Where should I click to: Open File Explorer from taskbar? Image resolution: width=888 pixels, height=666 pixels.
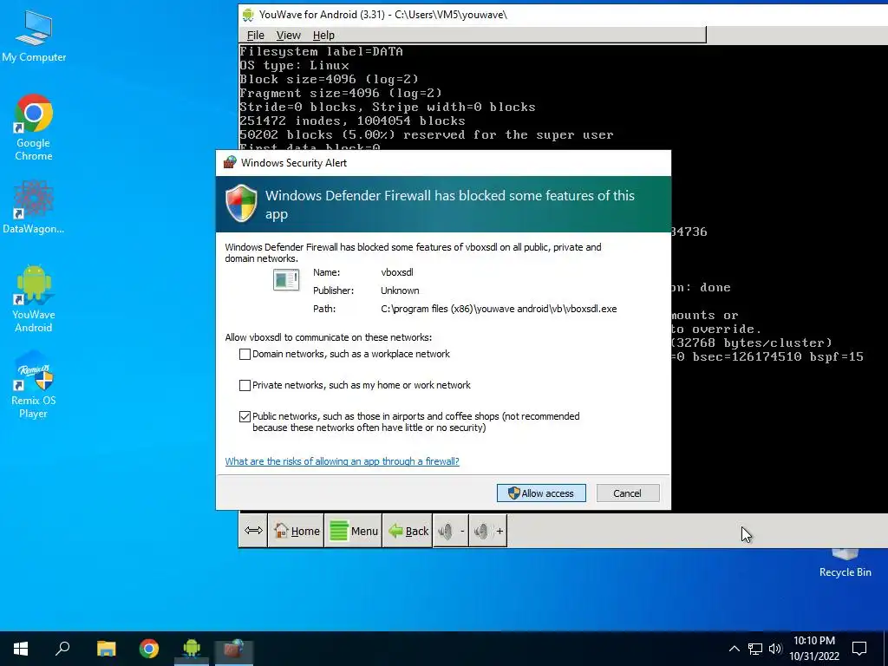(106, 649)
